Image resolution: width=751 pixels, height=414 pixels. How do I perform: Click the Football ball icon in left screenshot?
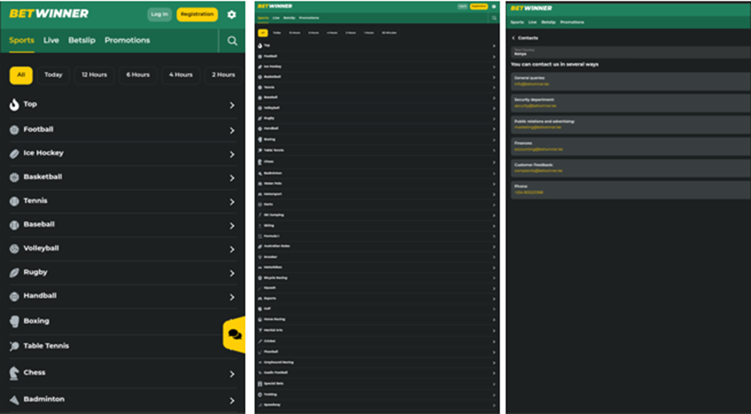[15, 130]
